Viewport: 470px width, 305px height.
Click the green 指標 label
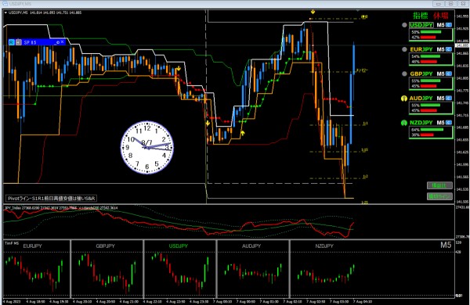pyautogui.click(x=420, y=16)
